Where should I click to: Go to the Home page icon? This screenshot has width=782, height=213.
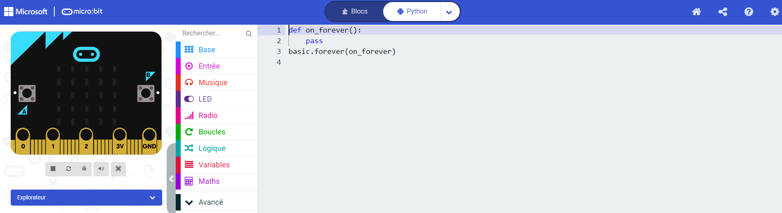[696, 12]
